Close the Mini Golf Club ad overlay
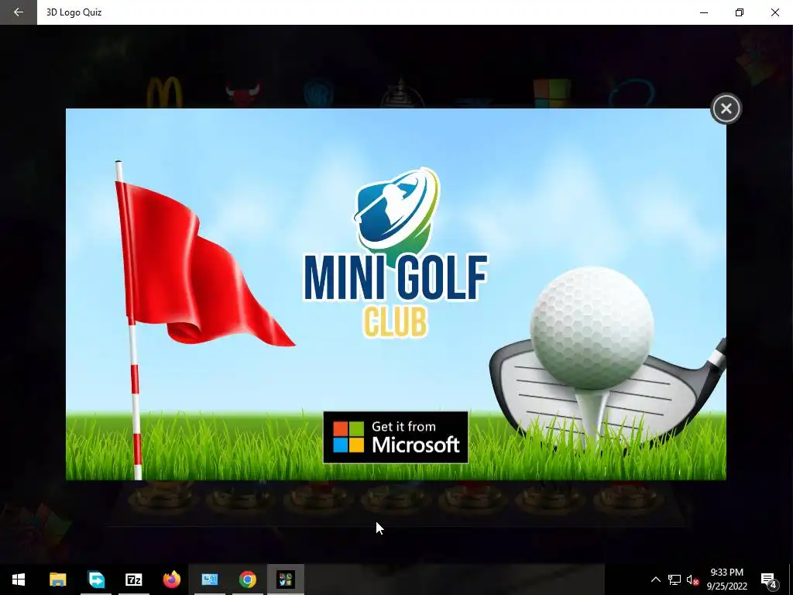The height and width of the screenshot is (595, 793). 726,108
